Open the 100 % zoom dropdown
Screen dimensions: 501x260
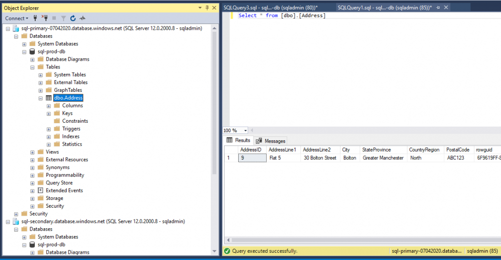pos(246,130)
